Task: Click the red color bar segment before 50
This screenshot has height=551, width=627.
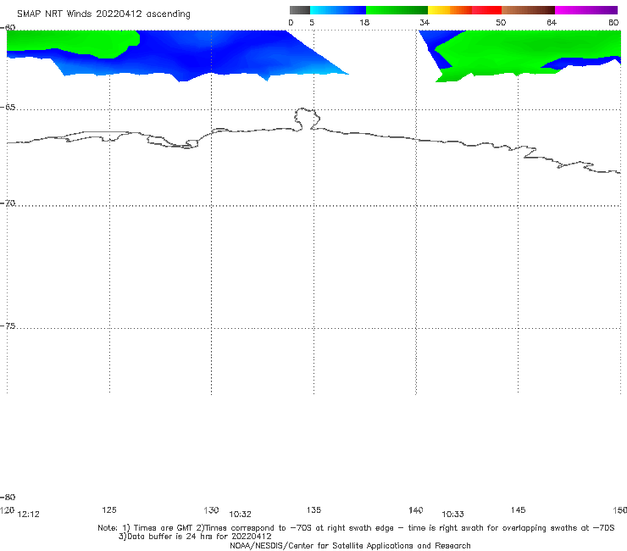Action: (x=486, y=10)
